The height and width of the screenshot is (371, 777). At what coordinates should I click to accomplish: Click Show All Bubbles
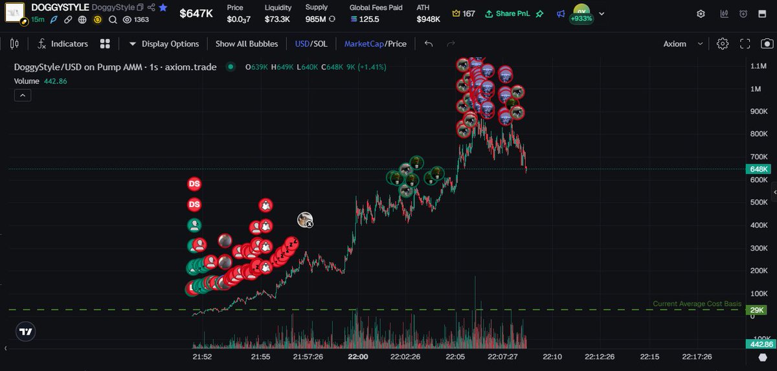coord(247,43)
